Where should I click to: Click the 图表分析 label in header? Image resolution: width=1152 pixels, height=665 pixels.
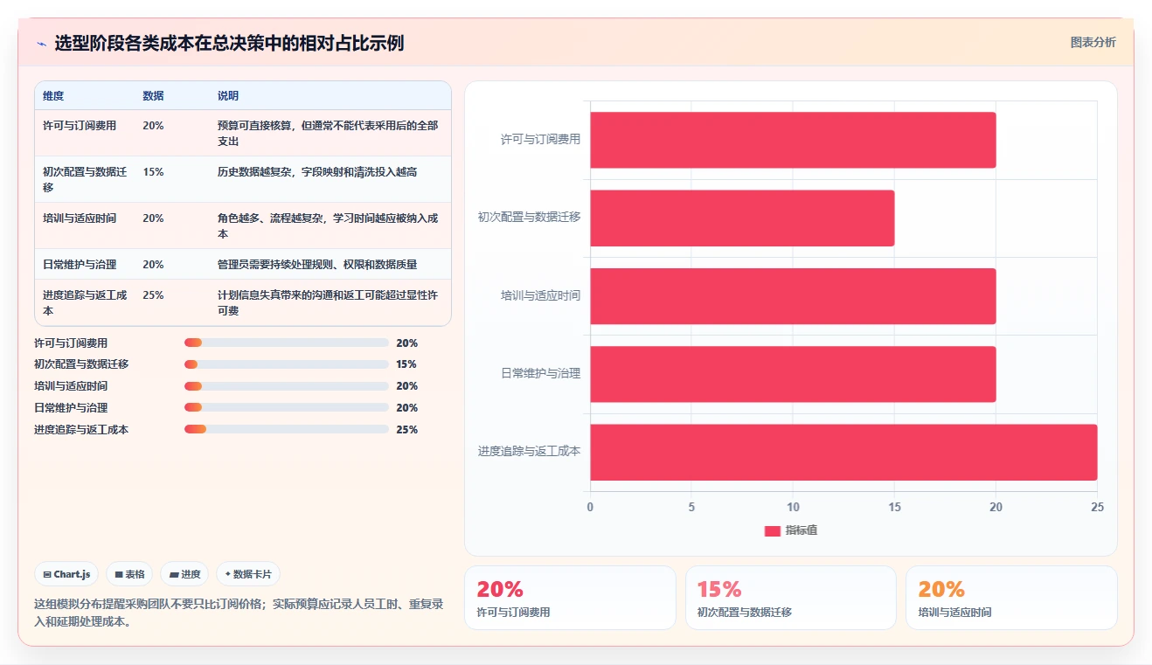coord(1093,42)
